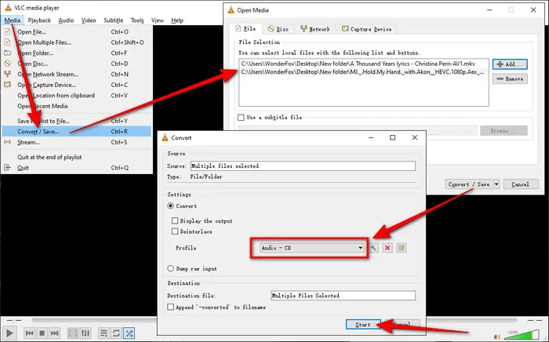Click the Open Network Stream icon
The image size is (549, 342).
coord(7,74)
